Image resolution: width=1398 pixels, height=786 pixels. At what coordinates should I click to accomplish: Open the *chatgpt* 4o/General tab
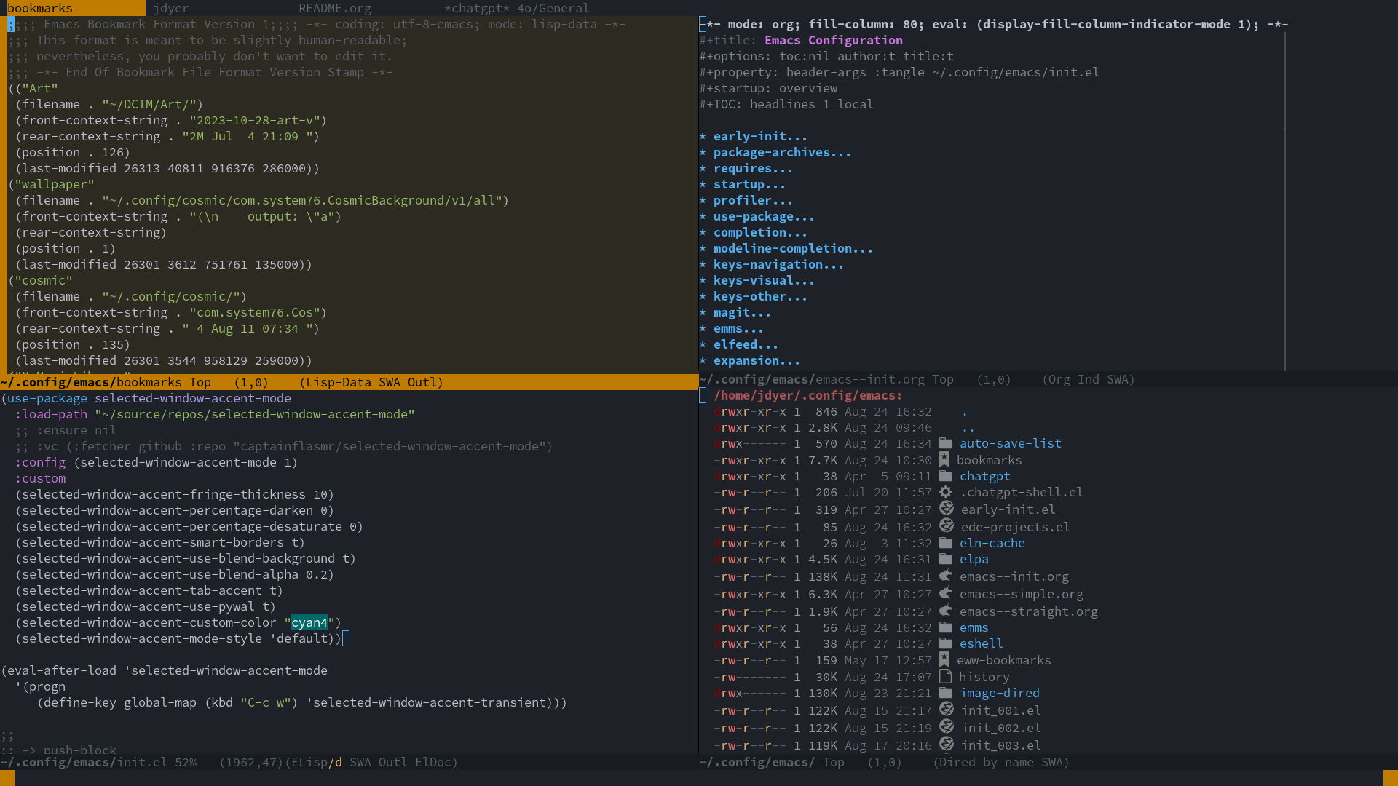516,8
